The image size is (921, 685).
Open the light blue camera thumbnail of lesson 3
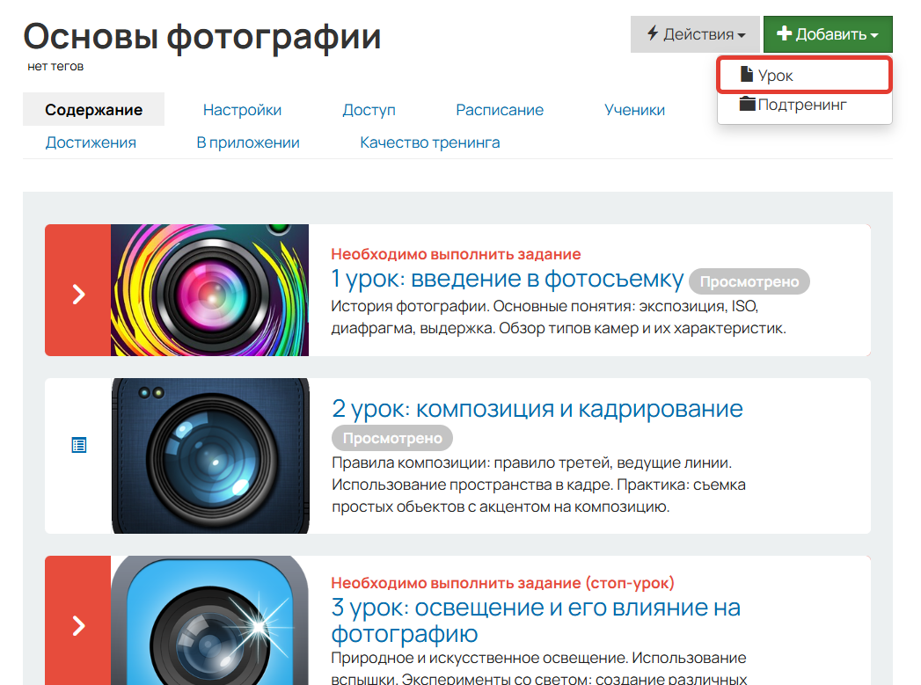pyautogui.click(x=209, y=621)
